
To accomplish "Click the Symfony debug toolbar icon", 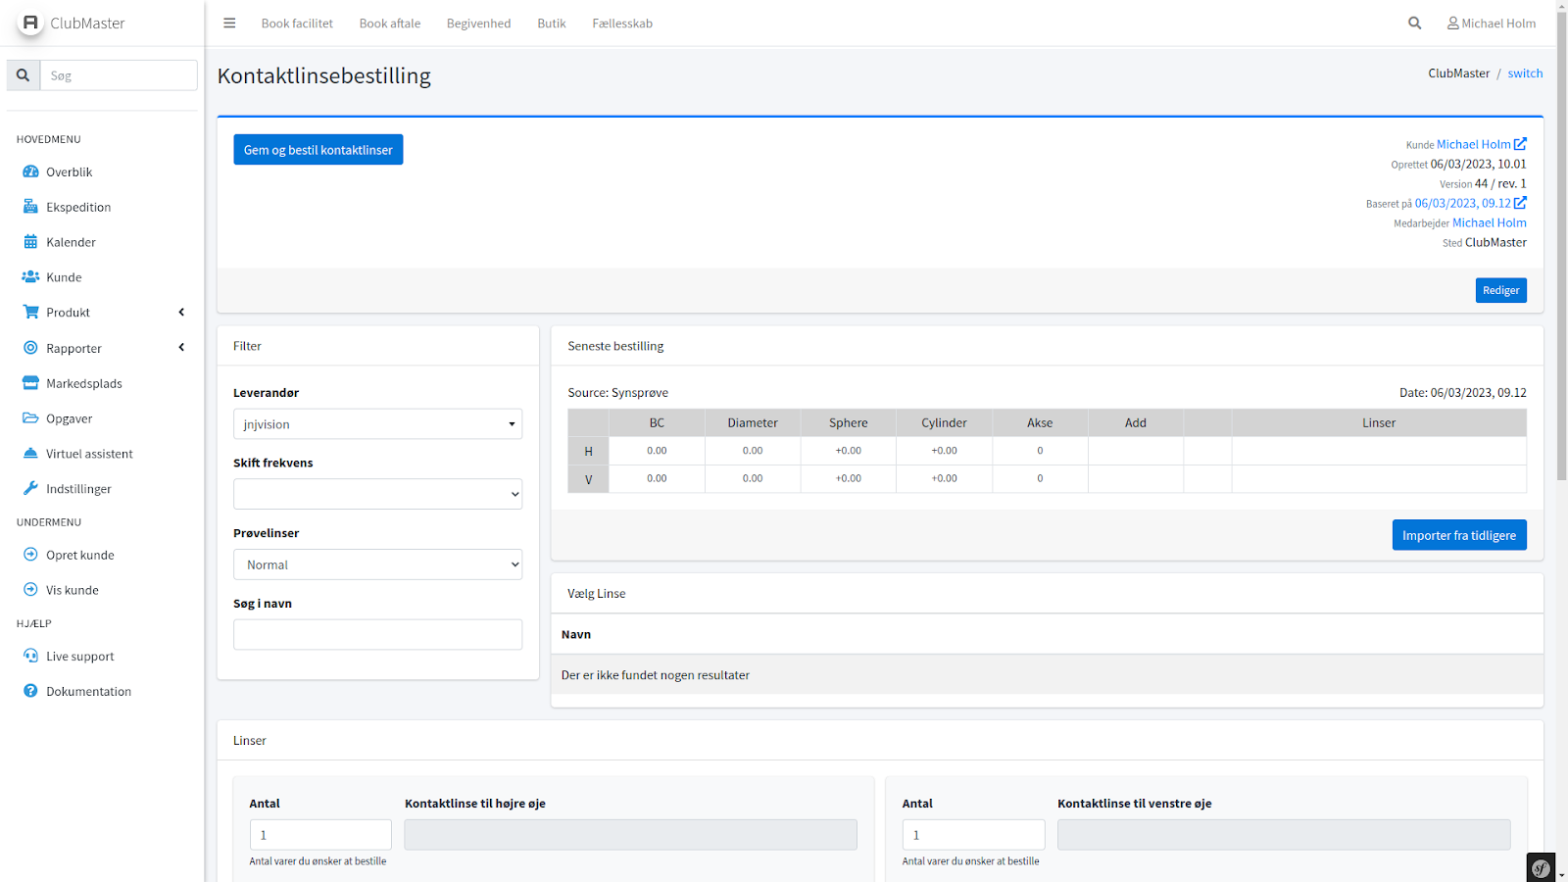I will point(1541,867).
